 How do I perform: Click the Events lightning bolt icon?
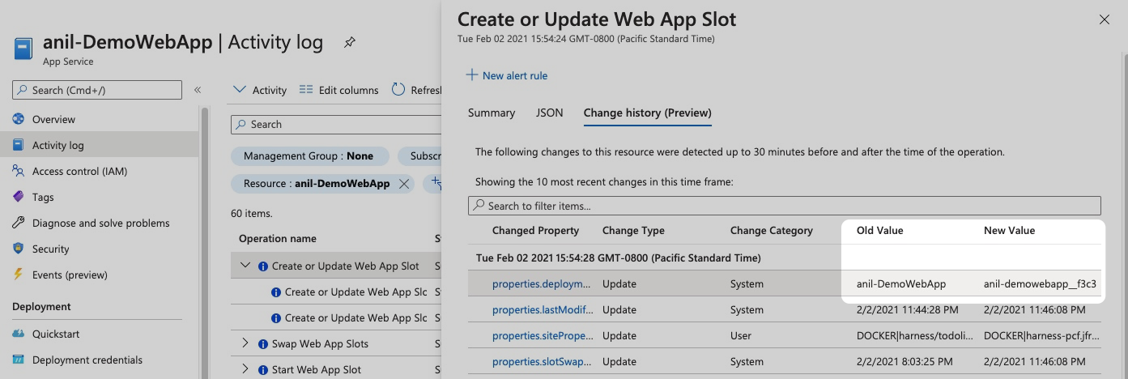[x=18, y=275]
